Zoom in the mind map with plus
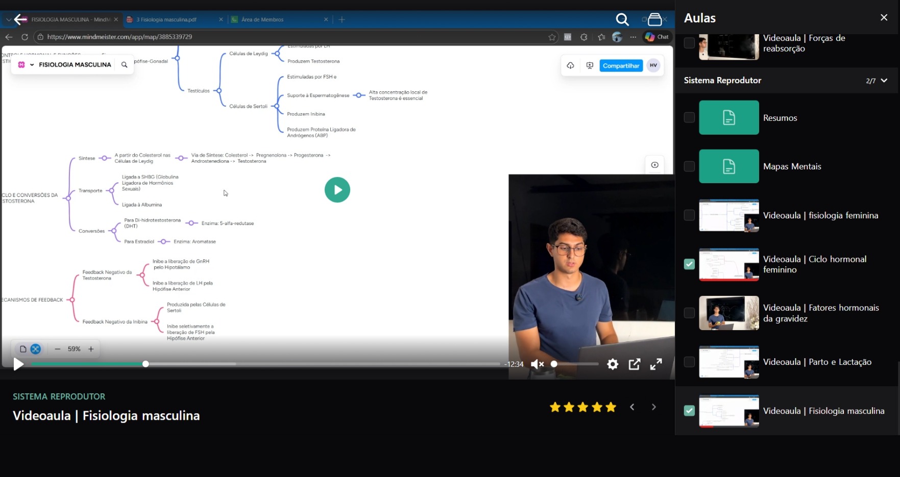Viewport: 900px width, 477px height. [91, 349]
